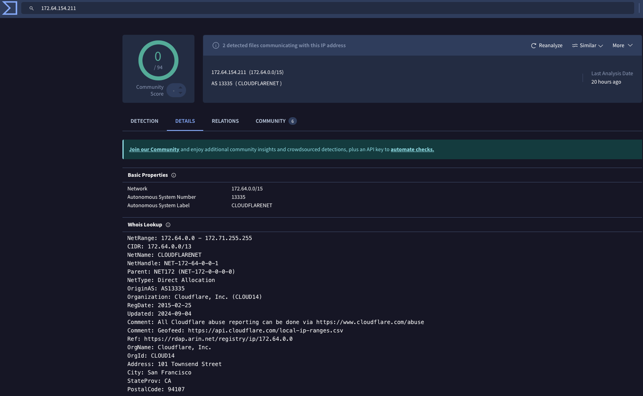Screen dimensions: 643x396
Task: Click the info icon beside Whois Lookup
Action: click(x=168, y=225)
